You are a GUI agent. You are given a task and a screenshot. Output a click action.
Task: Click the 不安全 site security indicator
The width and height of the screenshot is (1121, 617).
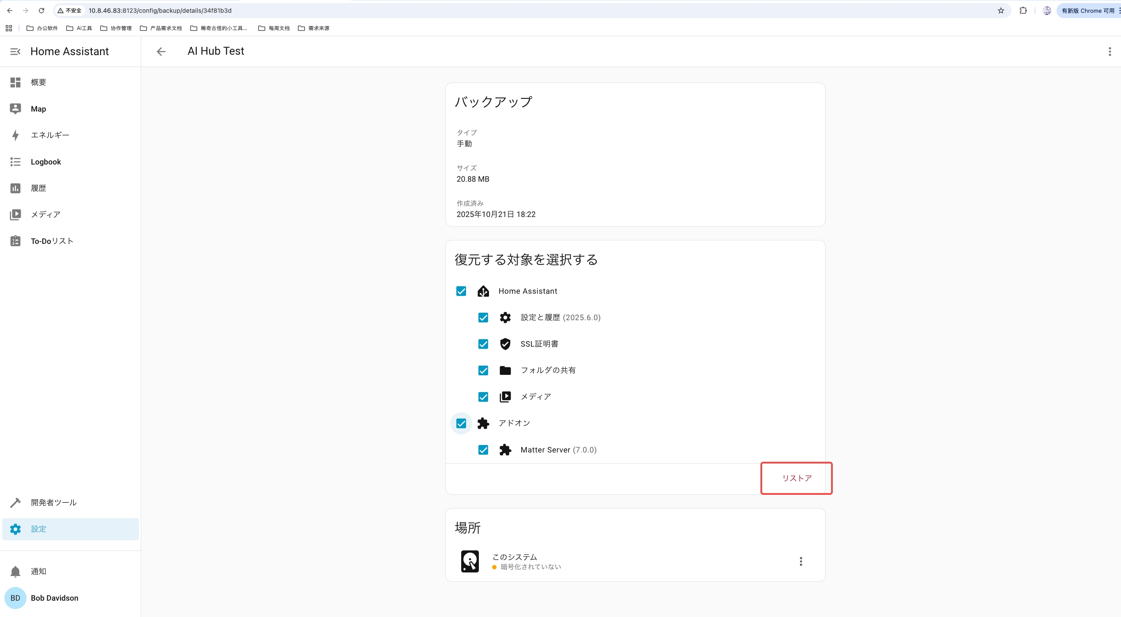coord(69,11)
